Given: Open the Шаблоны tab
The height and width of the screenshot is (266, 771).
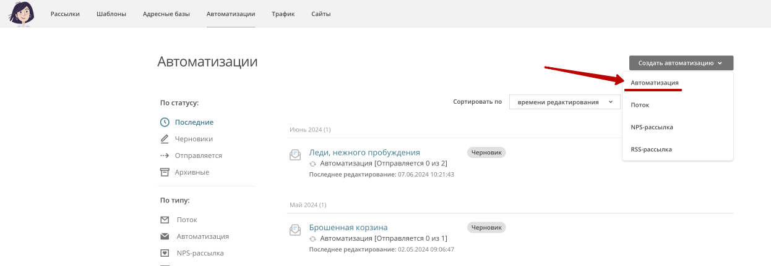Looking at the screenshot, I should tap(111, 14).
